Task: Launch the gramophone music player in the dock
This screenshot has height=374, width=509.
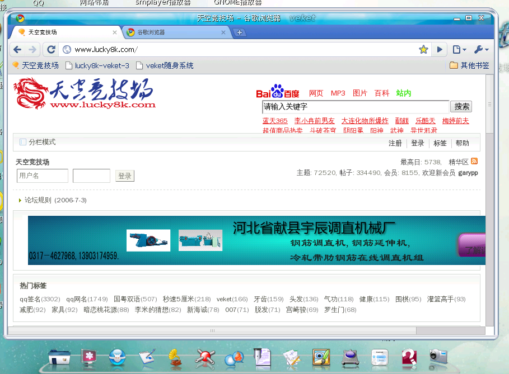Action: [175, 358]
